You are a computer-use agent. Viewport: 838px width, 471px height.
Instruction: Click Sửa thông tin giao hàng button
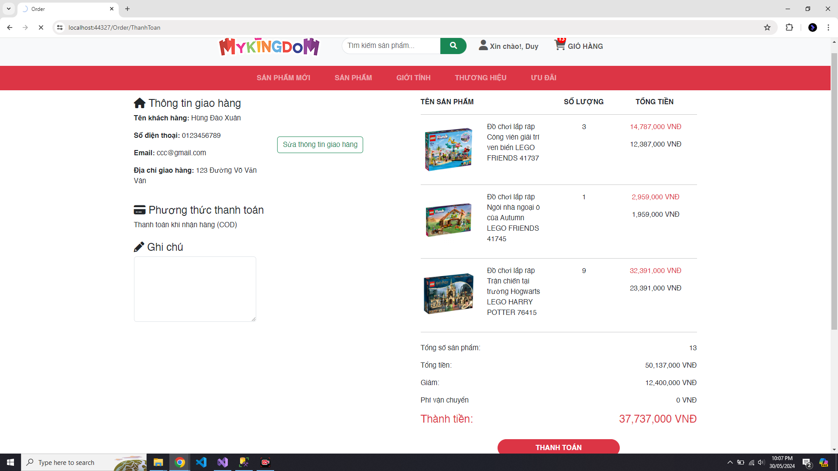point(320,145)
